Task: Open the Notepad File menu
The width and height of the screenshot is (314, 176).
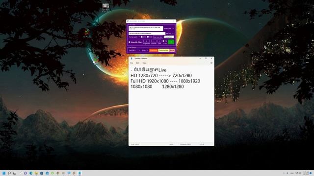Action: [x=131, y=63]
